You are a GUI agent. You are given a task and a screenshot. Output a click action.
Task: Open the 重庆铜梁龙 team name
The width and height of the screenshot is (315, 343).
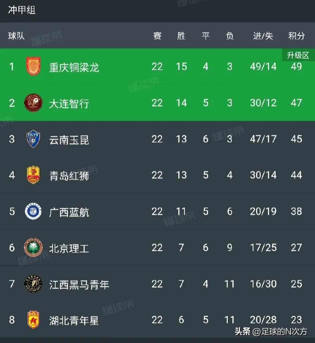click(74, 67)
